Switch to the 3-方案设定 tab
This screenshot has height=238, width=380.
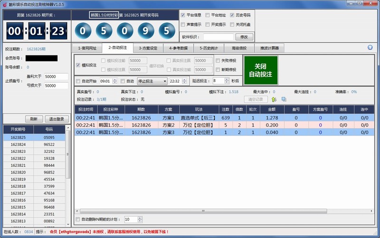(x=148, y=48)
